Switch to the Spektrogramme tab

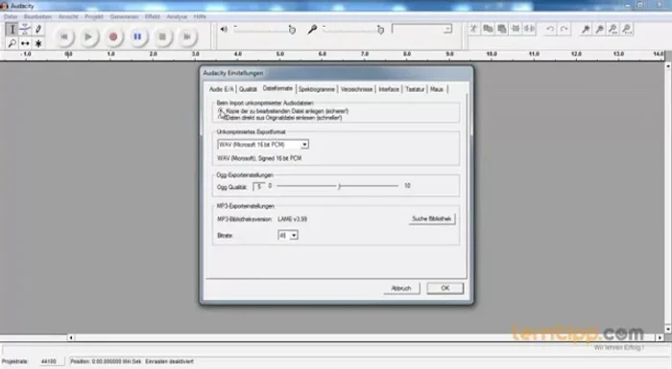(317, 89)
